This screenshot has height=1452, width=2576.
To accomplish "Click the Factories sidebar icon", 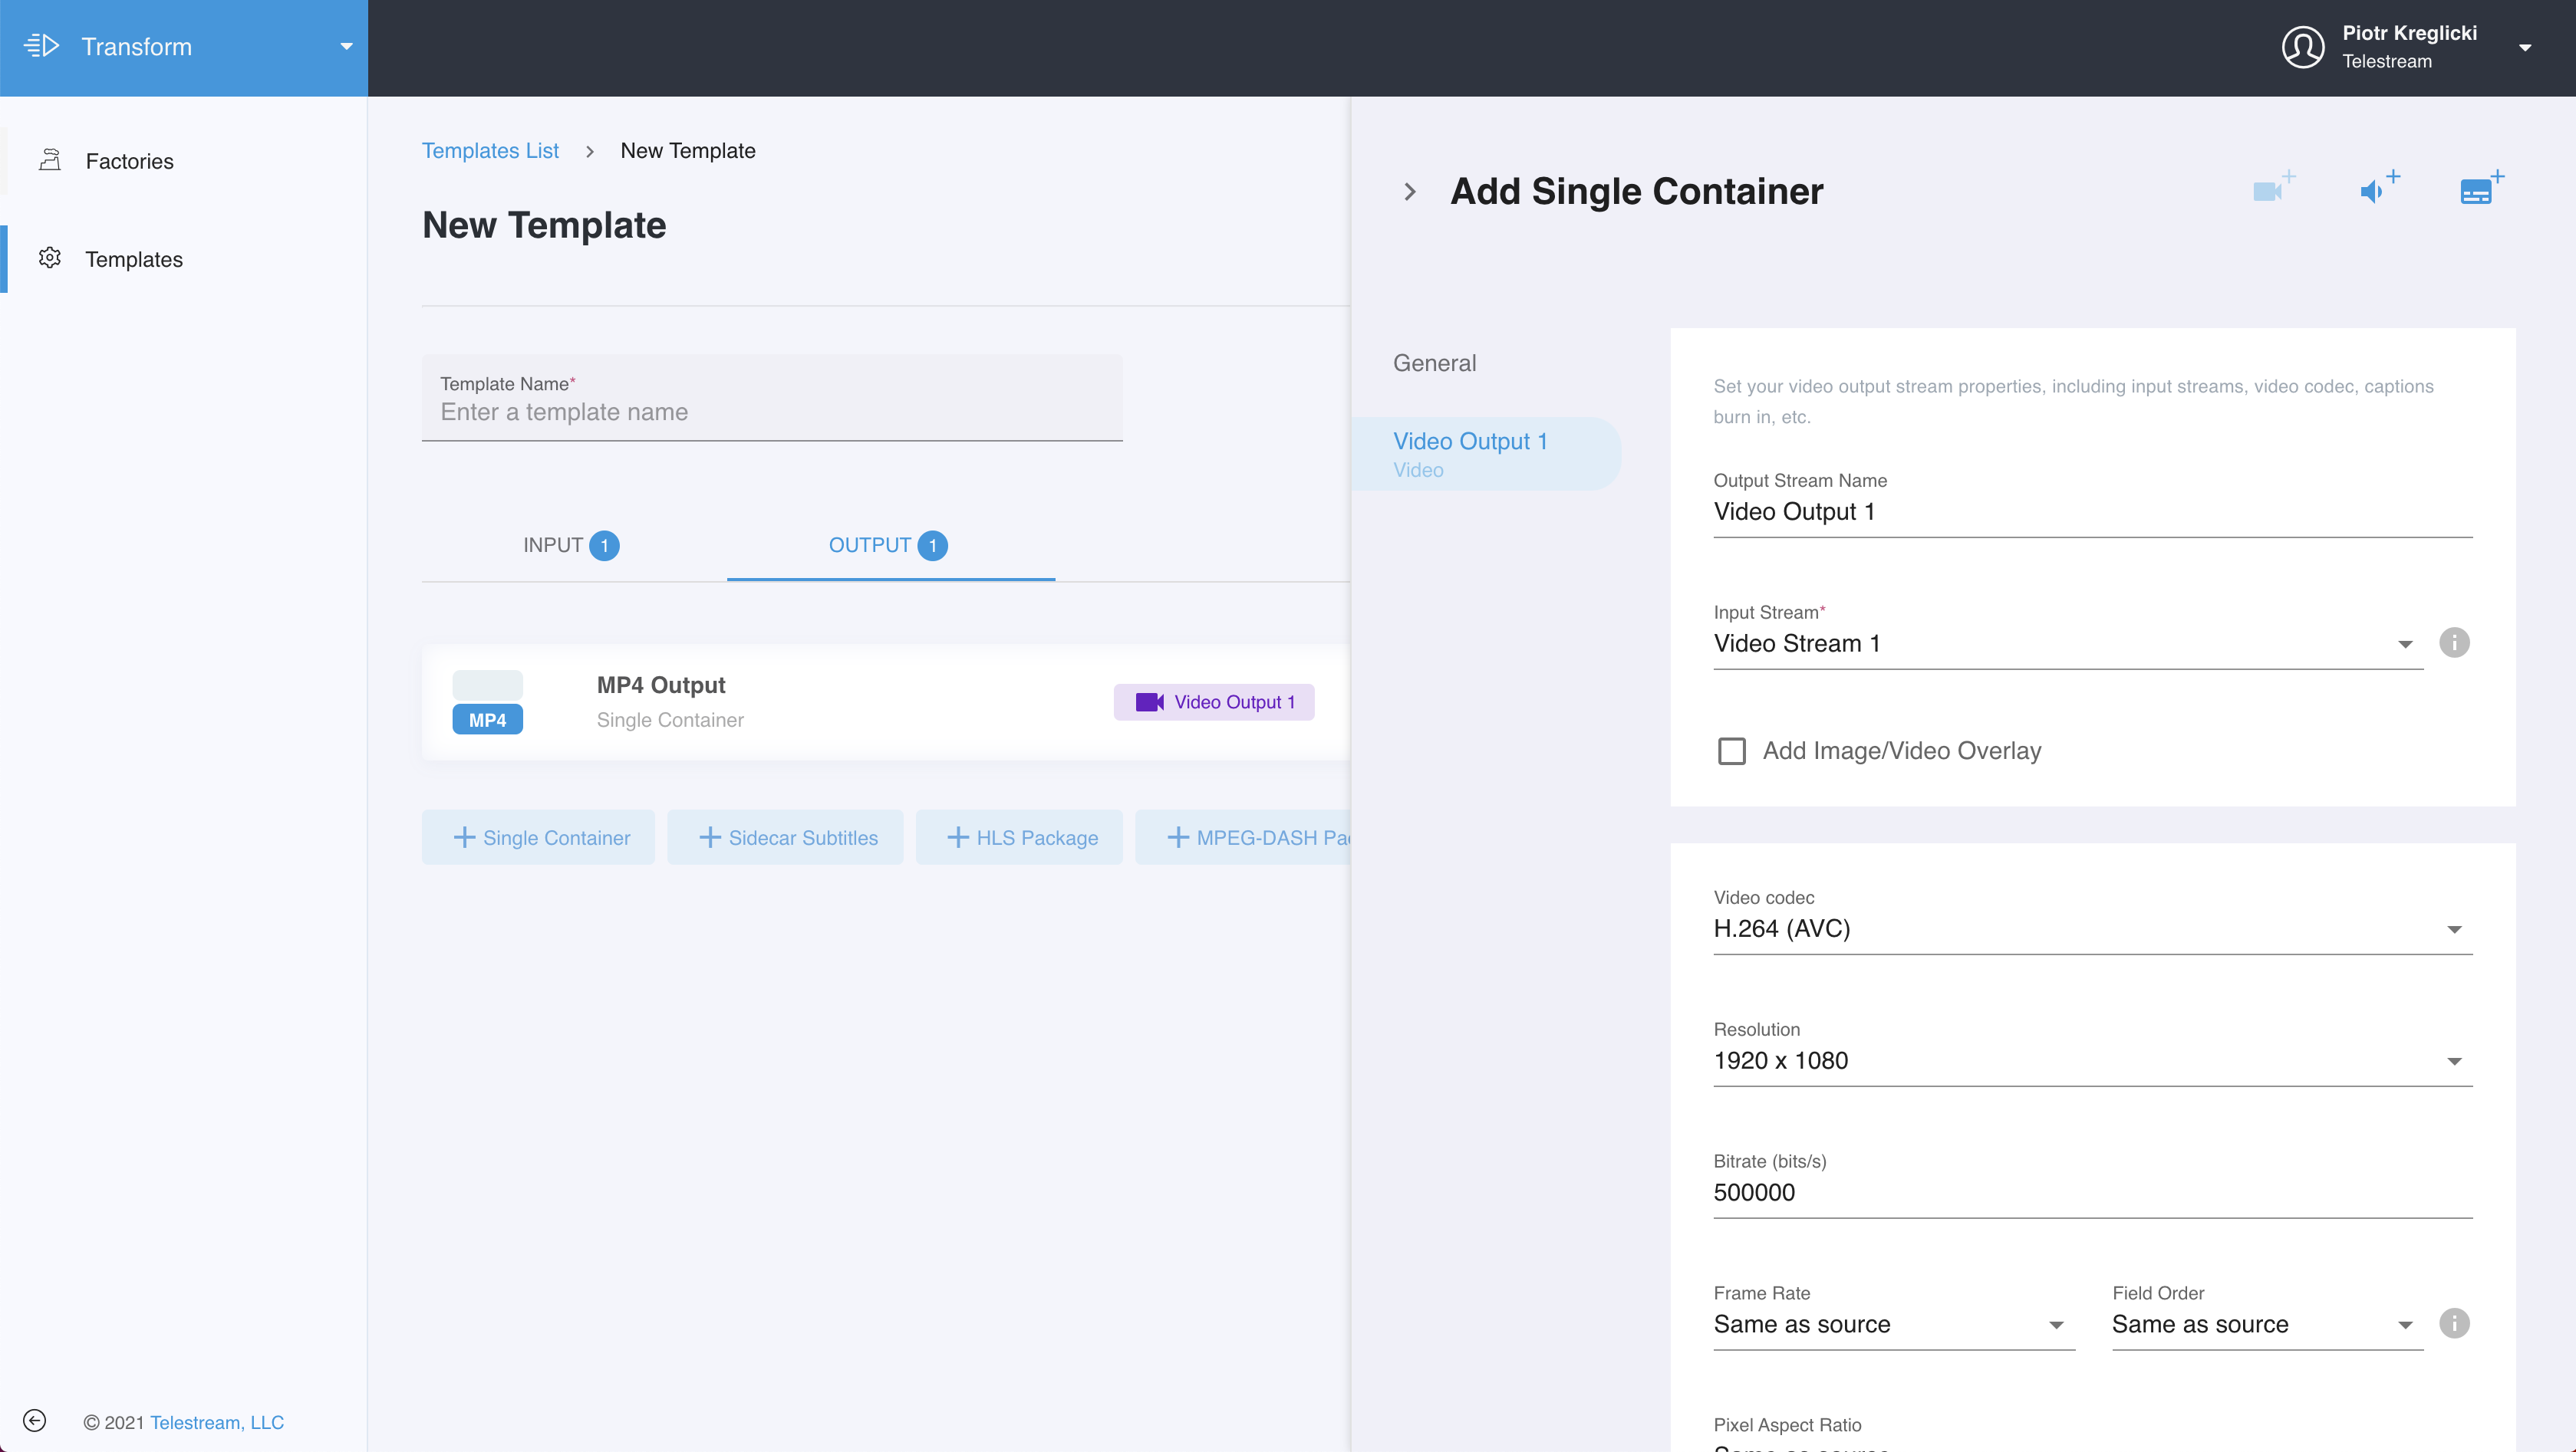I will click(50, 160).
